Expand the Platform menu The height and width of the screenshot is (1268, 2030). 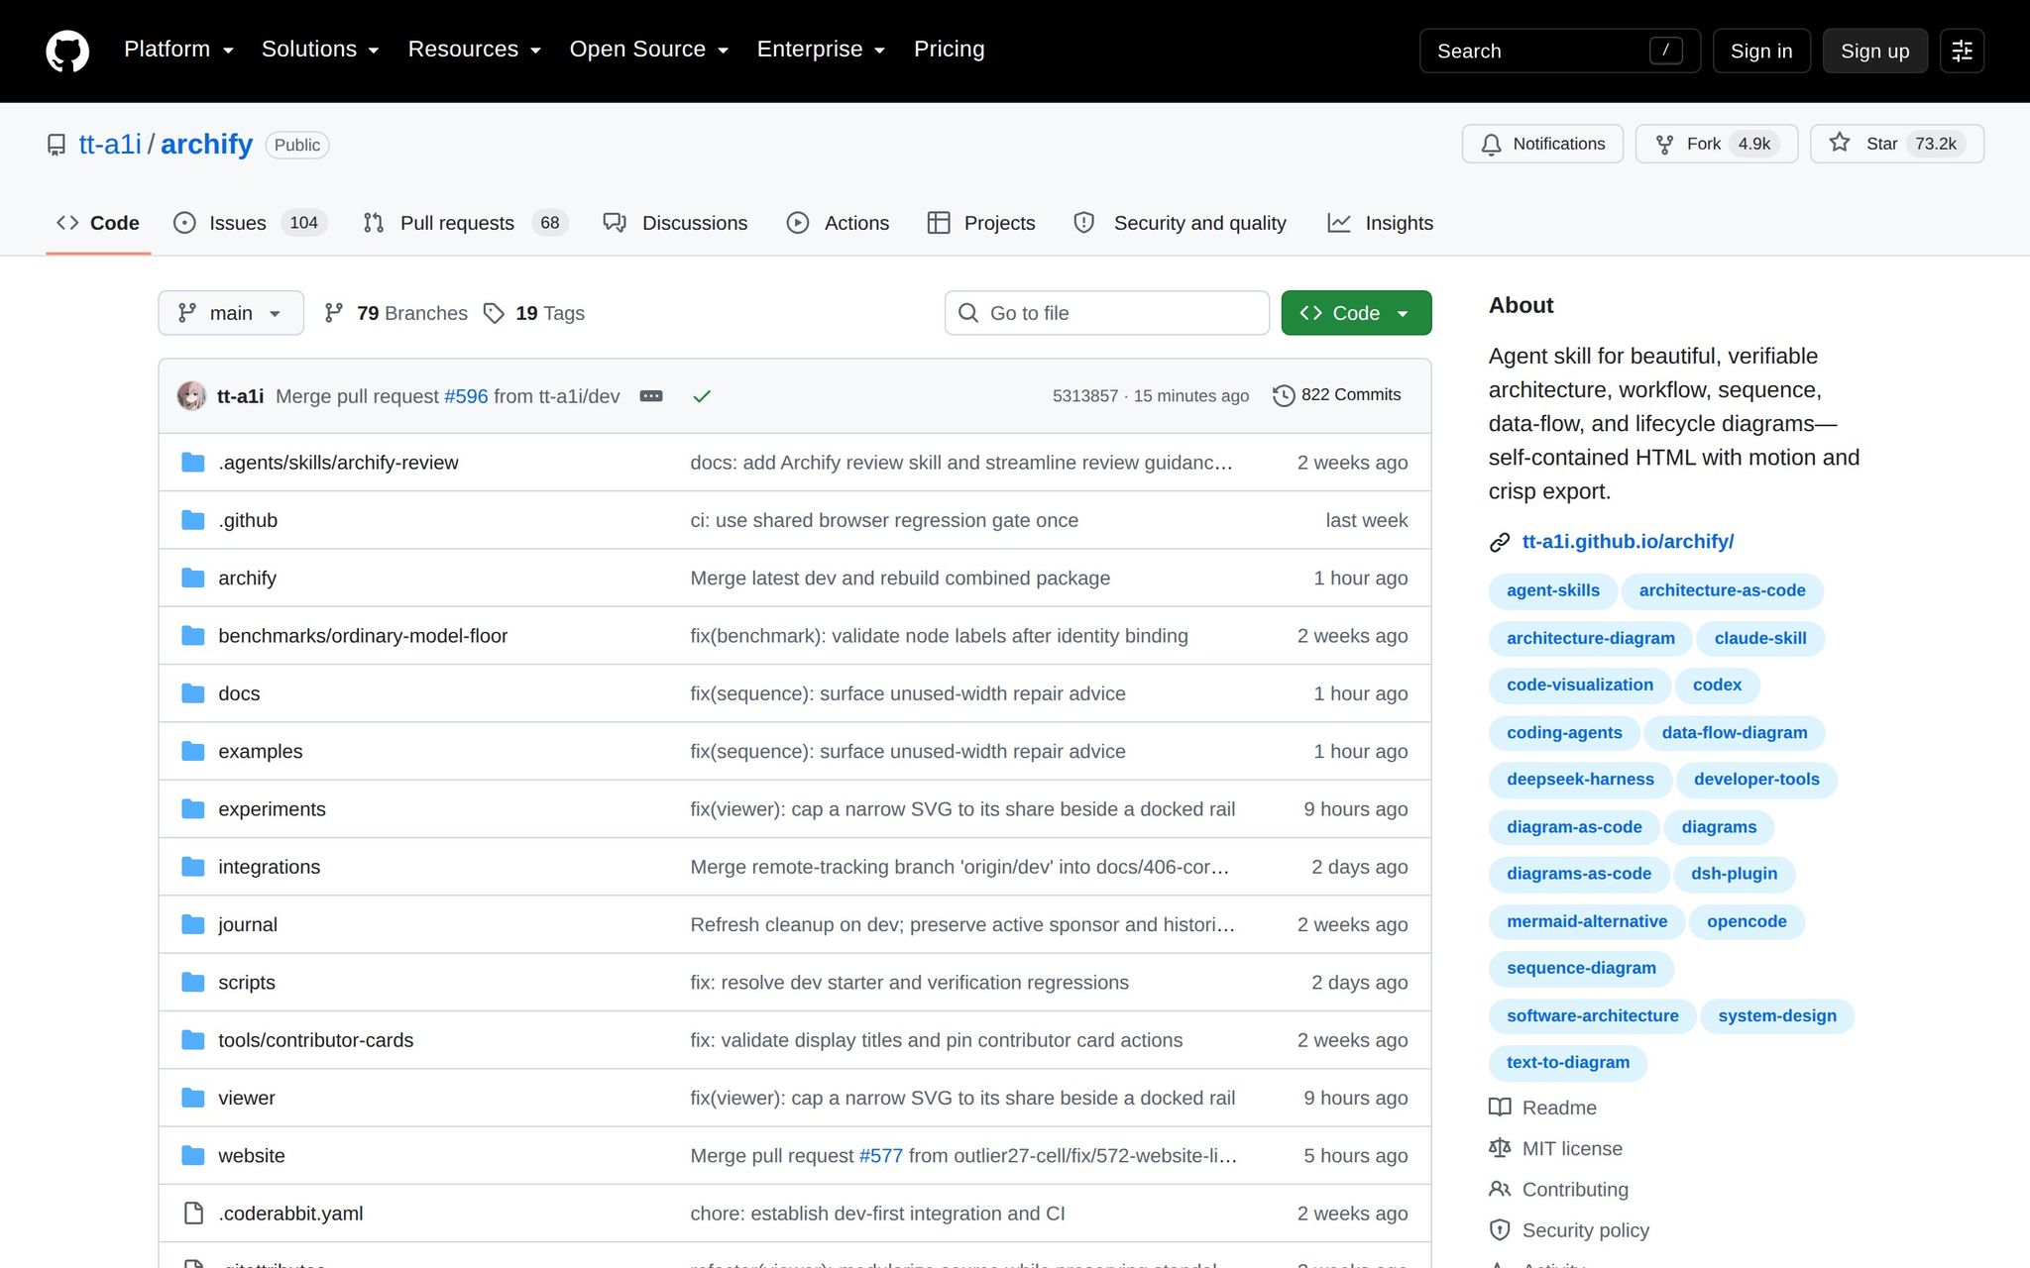178,50
